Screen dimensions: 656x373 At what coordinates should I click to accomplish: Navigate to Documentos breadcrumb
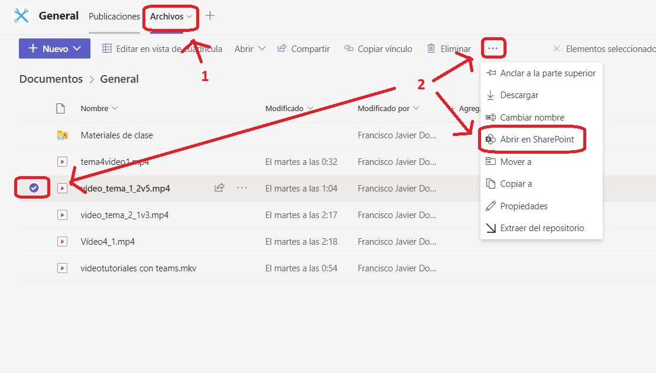point(51,79)
